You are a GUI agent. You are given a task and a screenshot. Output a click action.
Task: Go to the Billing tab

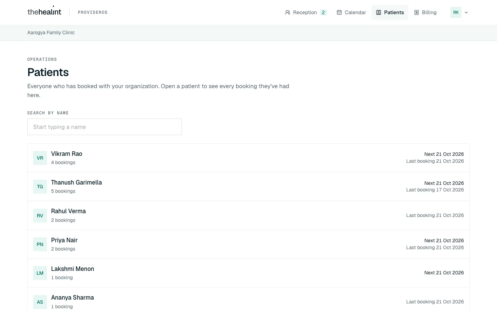(x=425, y=12)
